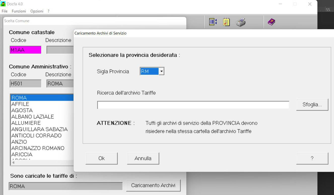The image size is (334, 195).
Task: Expand the Sigla Provincia dropdown arrow
Action: 161,72
